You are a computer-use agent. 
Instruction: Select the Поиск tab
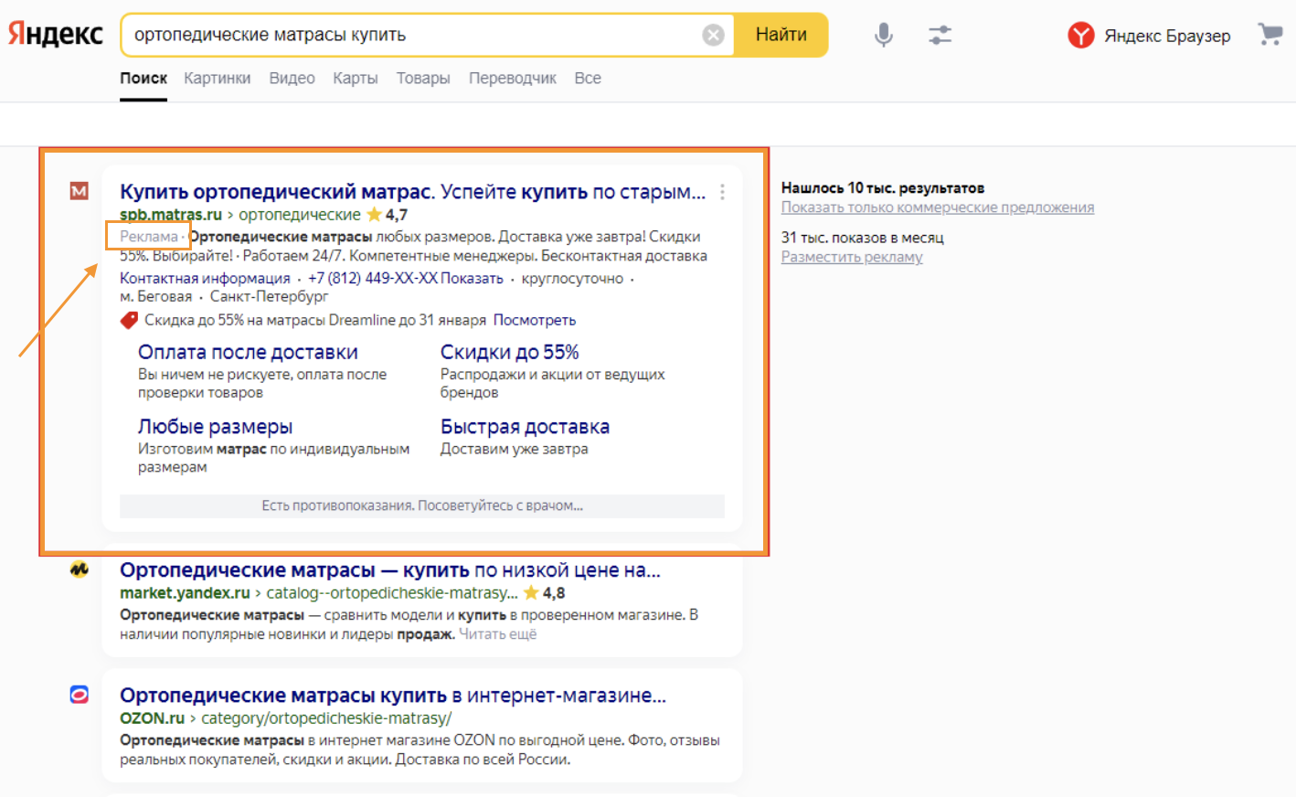click(x=143, y=79)
